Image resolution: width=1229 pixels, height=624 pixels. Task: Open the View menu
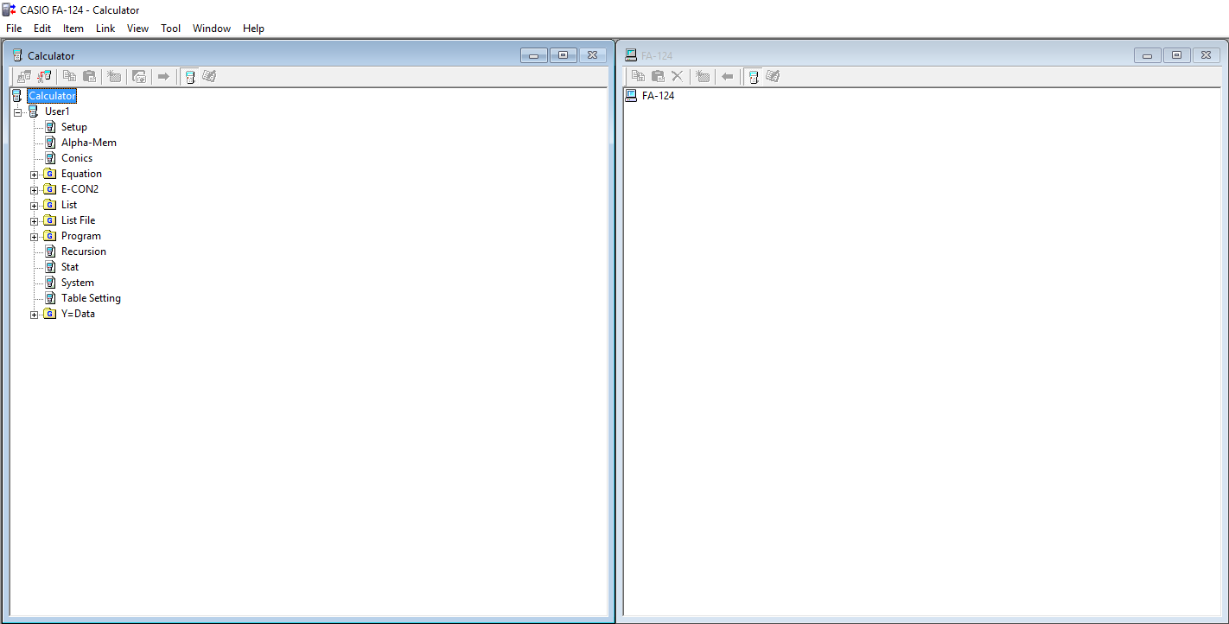(x=138, y=29)
